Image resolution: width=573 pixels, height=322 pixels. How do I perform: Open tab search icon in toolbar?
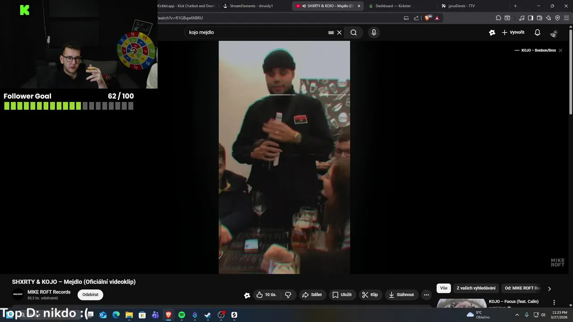(x=507, y=18)
